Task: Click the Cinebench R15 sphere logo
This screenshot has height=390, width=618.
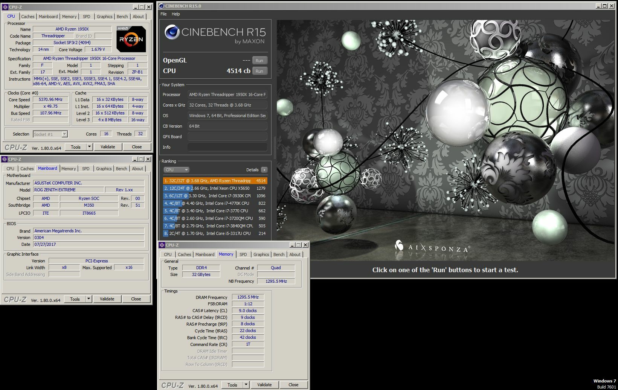Action: pyautogui.click(x=172, y=32)
